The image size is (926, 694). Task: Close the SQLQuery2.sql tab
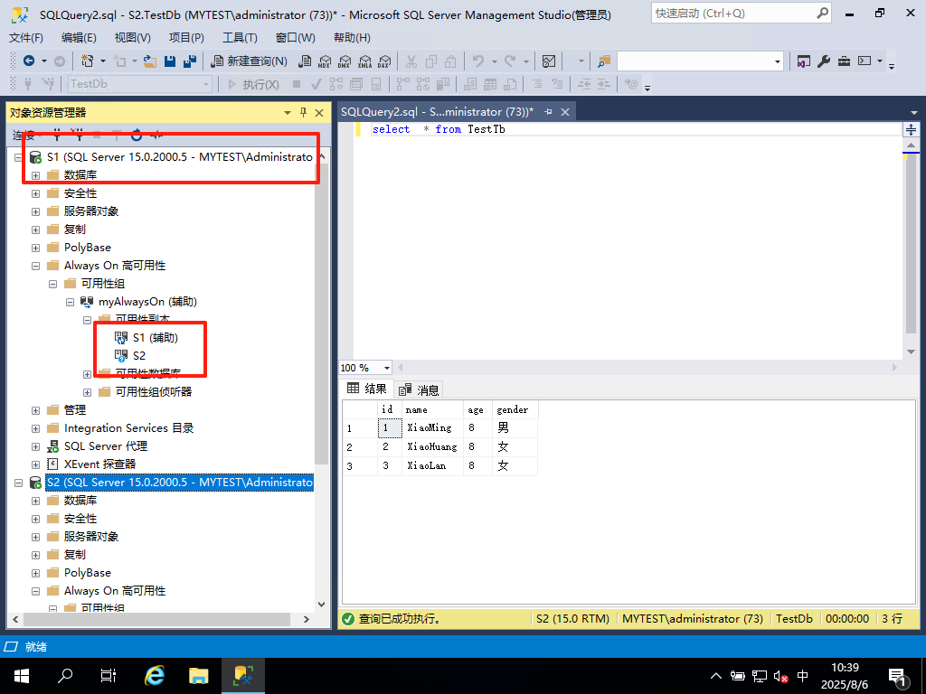(565, 111)
